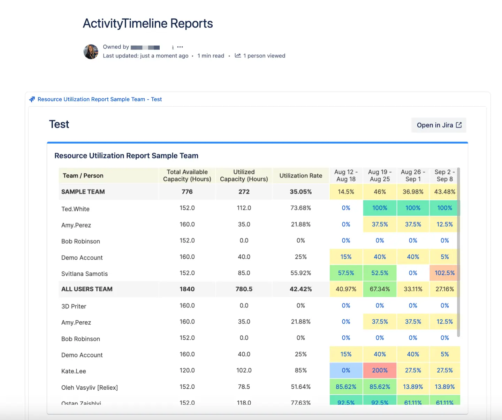Click the Jira logo icon before report link
The height and width of the screenshot is (420, 502).
coord(32,99)
